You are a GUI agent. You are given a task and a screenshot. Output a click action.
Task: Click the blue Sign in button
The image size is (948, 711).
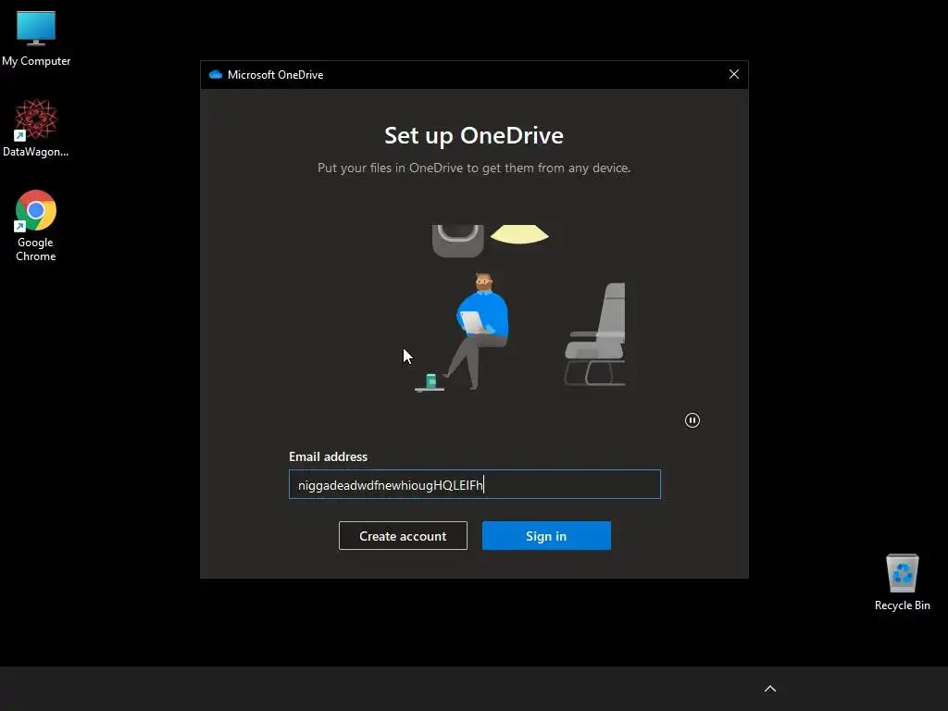(x=546, y=536)
